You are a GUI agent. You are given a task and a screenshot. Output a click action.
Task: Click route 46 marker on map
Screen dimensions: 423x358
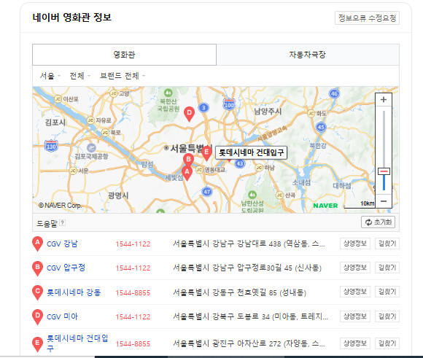click(334, 93)
